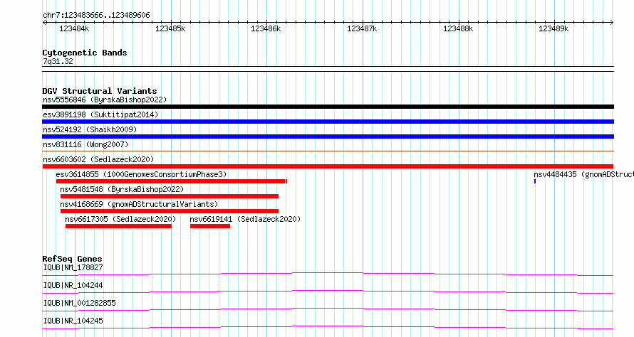The image size is (634, 337).
Task: Open variant nsv6619141 (Sedlazeck2020) label
Action: click(x=245, y=219)
